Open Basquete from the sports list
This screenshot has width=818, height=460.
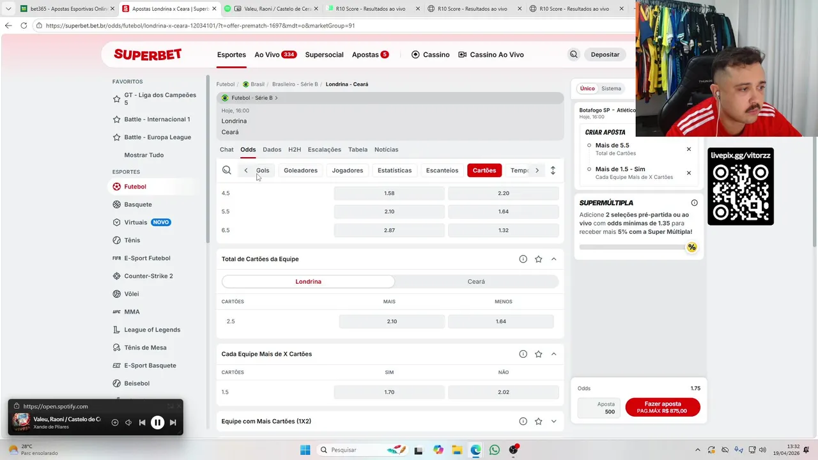coord(137,204)
